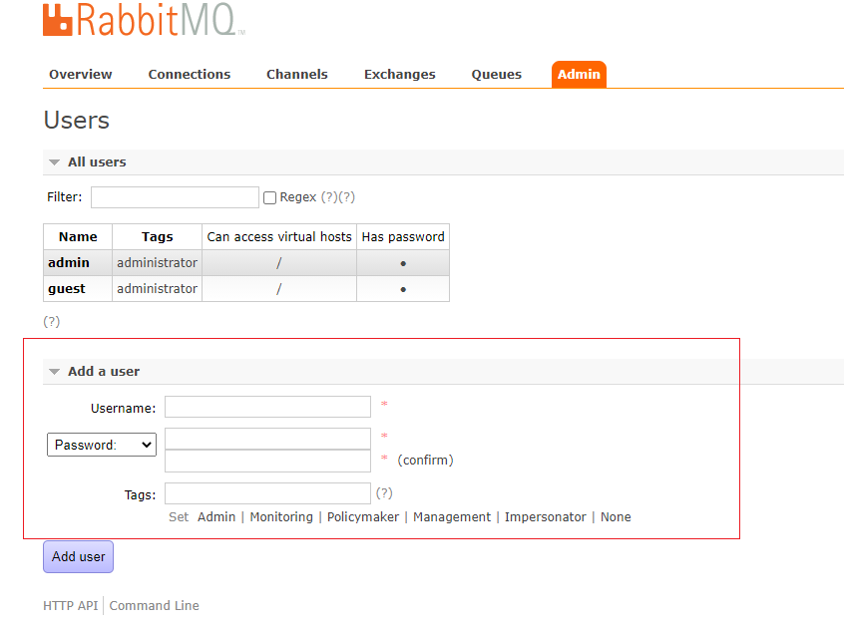
Task: Click the Can access virtual hosts header
Action: (x=279, y=237)
